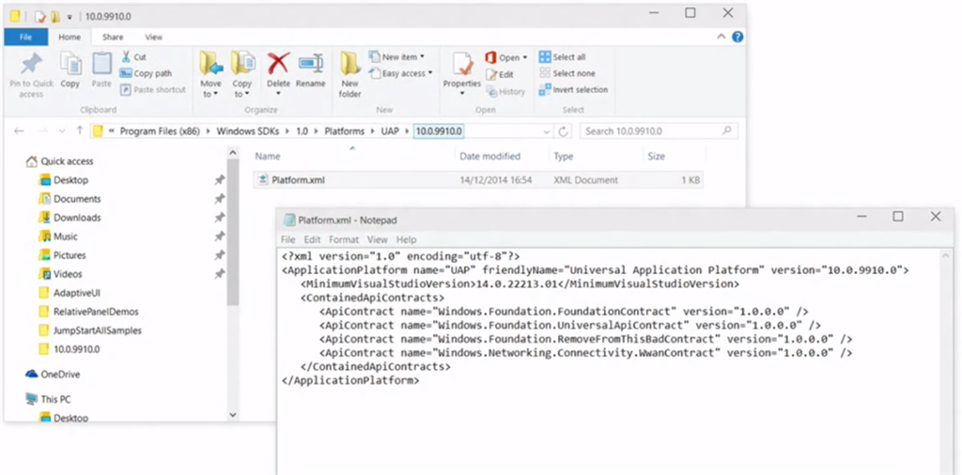962x475 pixels.
Task: Sort by the Size column header
Action: [x=656, y=156]
